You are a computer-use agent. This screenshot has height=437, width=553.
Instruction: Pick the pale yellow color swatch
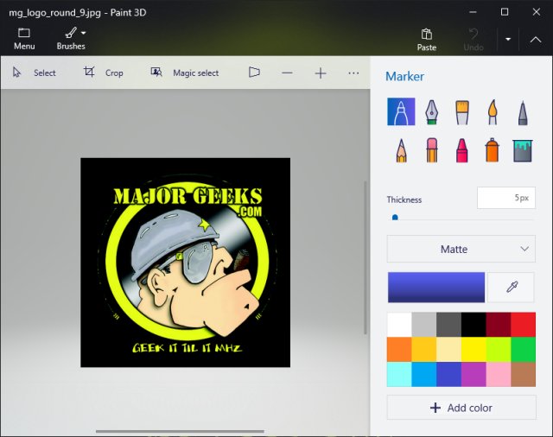click(448, 349)
